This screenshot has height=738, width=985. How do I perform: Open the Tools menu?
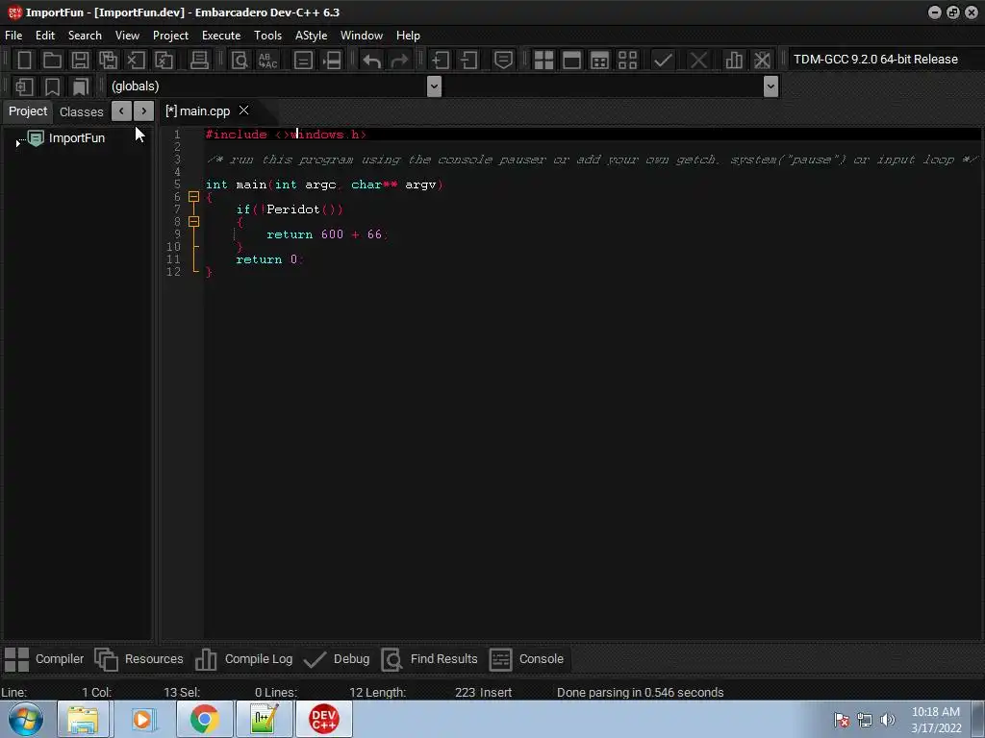pyautogui.click(x=267, y=36)
